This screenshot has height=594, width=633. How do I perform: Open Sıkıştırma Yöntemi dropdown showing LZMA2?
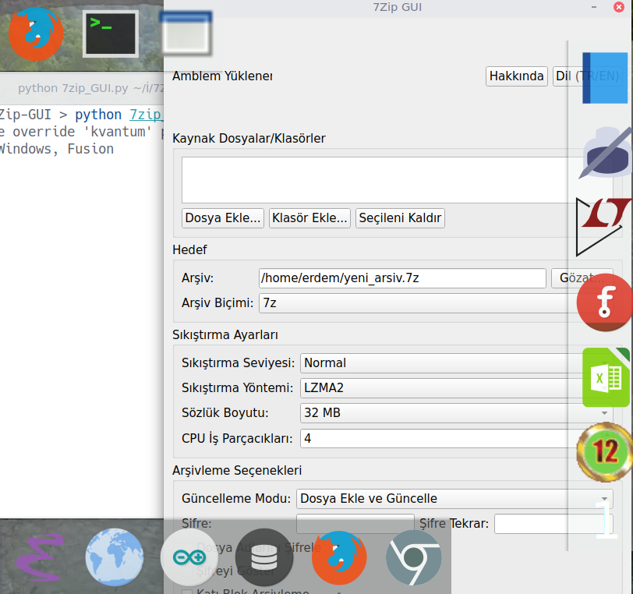[457, 387]
